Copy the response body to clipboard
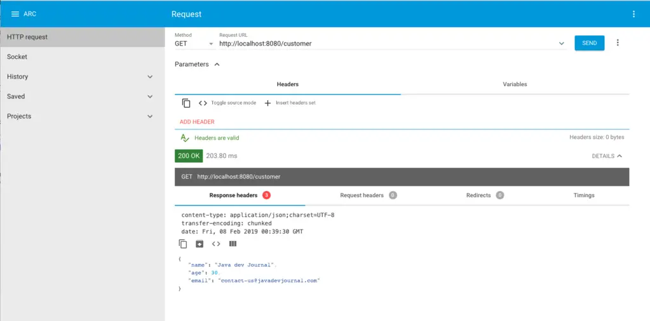 click(x=183, y=244)
